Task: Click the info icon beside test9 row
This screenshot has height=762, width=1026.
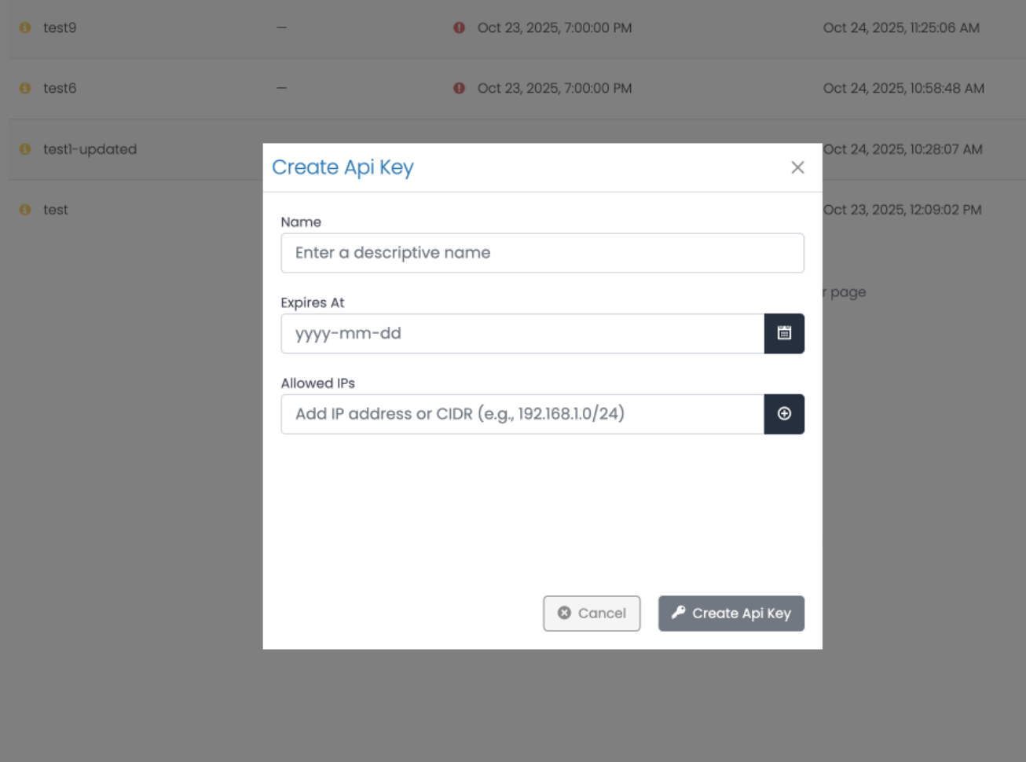Action: (x=24, y=27)
